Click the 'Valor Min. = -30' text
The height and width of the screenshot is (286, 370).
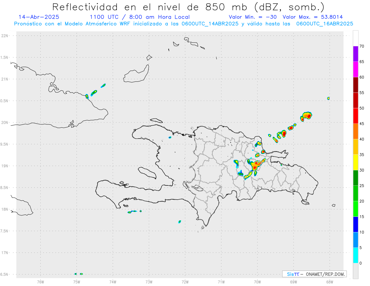pos(253,17)
